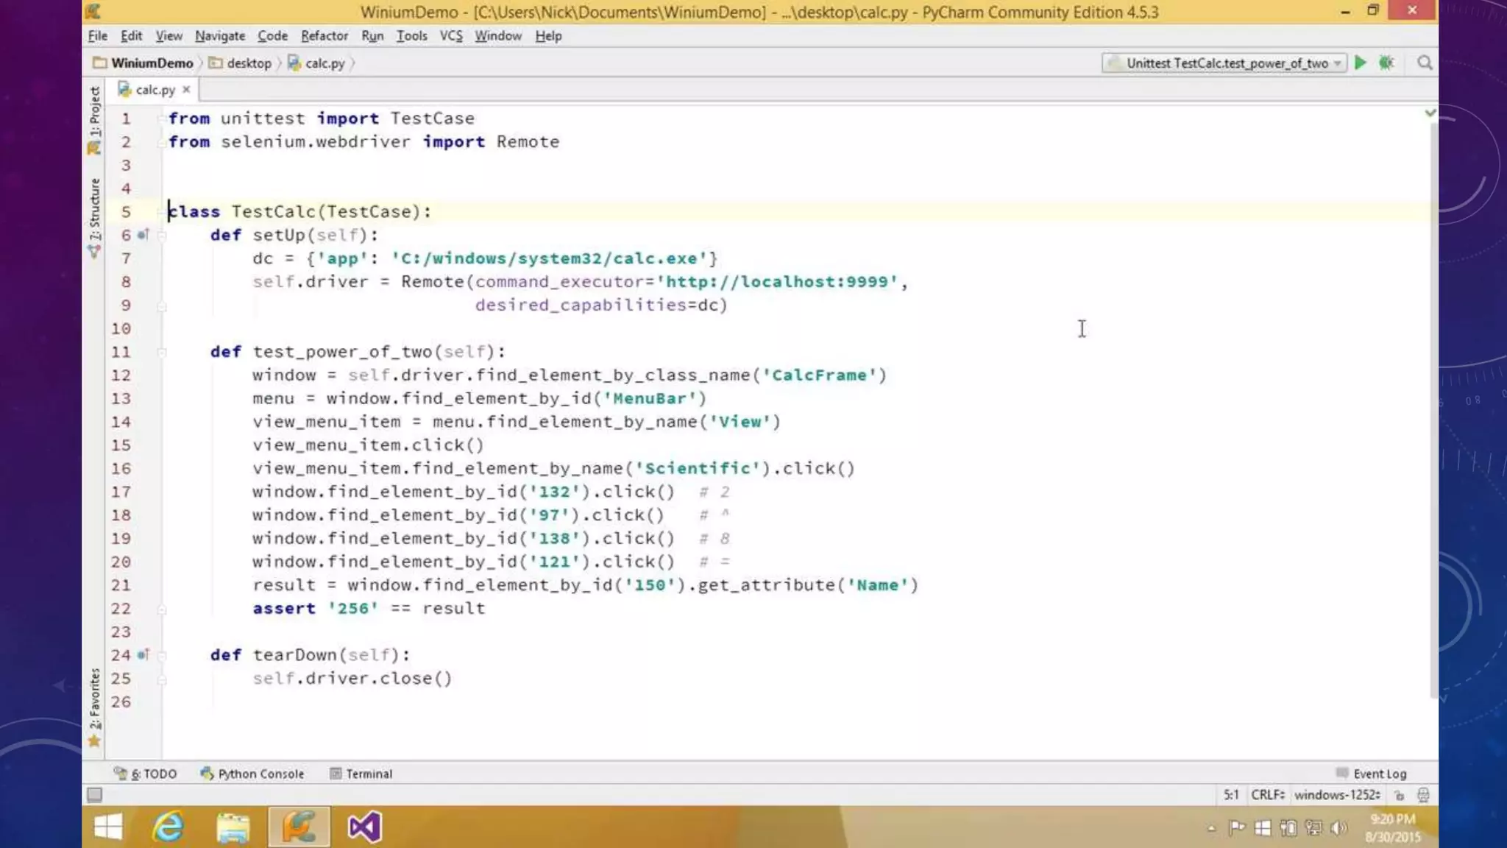This screenshot has width=1507, height=848.
Task: Open the CRLF line separator selector
Action: [1267, 795]
